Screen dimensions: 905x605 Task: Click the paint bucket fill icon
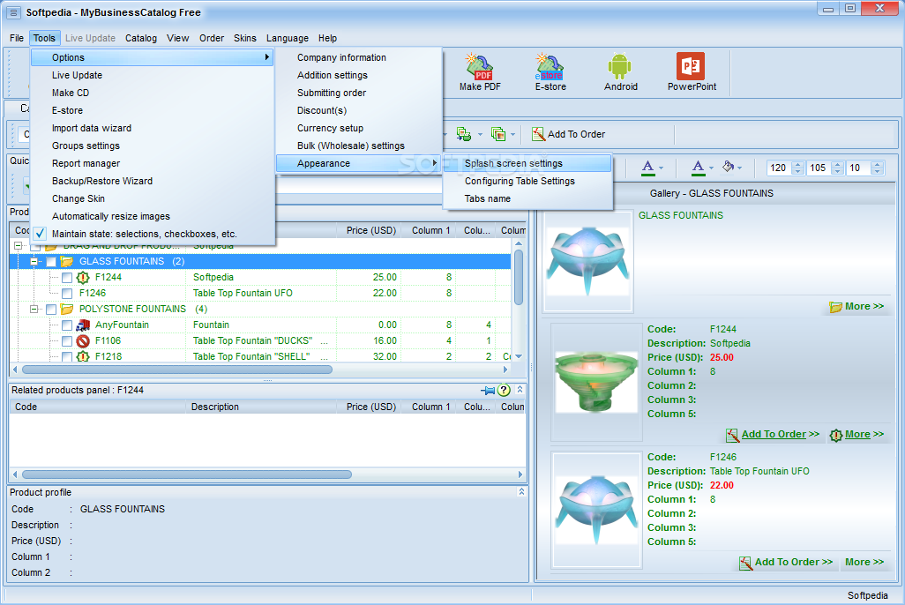(x=729, y=167)
